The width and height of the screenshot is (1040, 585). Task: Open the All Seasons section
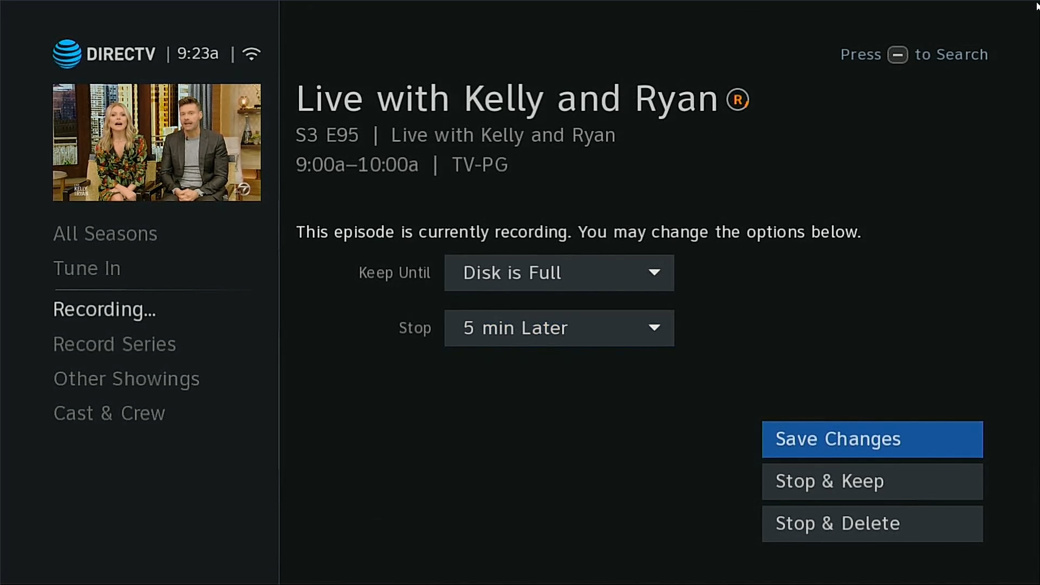point(105,233)
